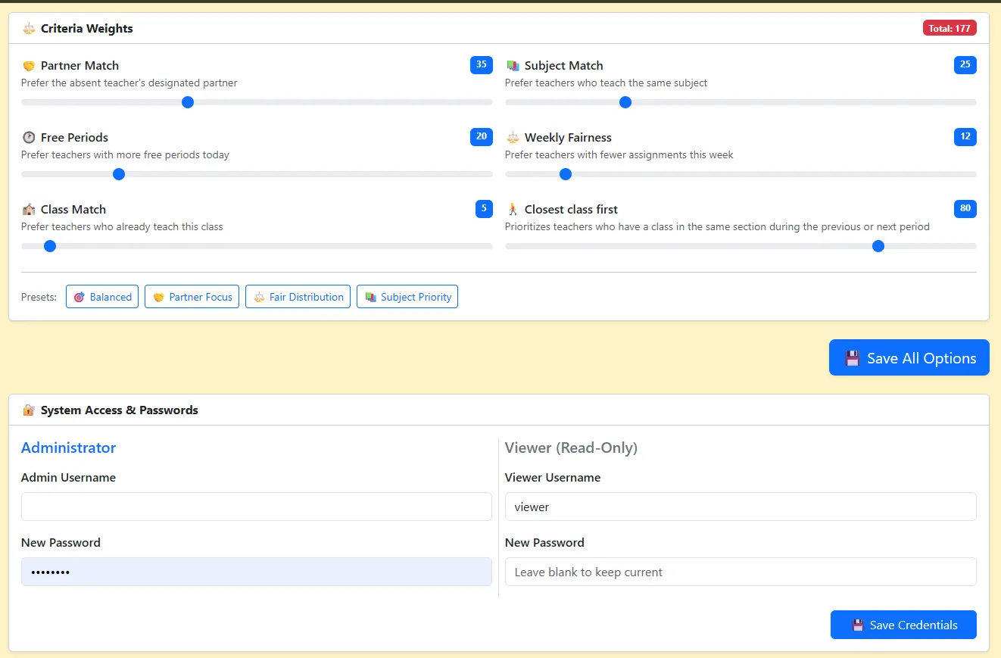1001x658 pixels.
Task: Apply the Balanced preset
Action: pyautogui.click(x=102, y=297)
